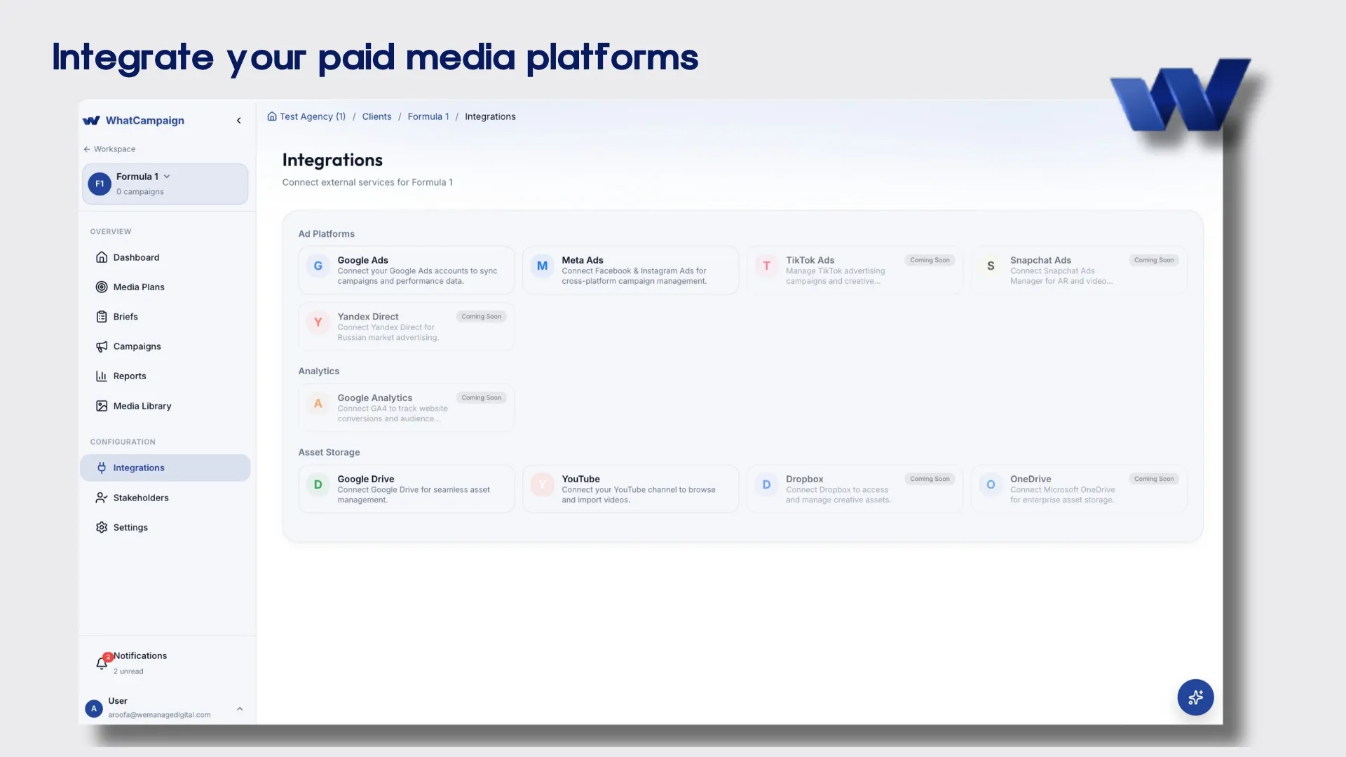Image resolution: width=1346 pixels, height=757 pixels.
Task: Click the Integrations plug icon
Action: coord(102,468)
